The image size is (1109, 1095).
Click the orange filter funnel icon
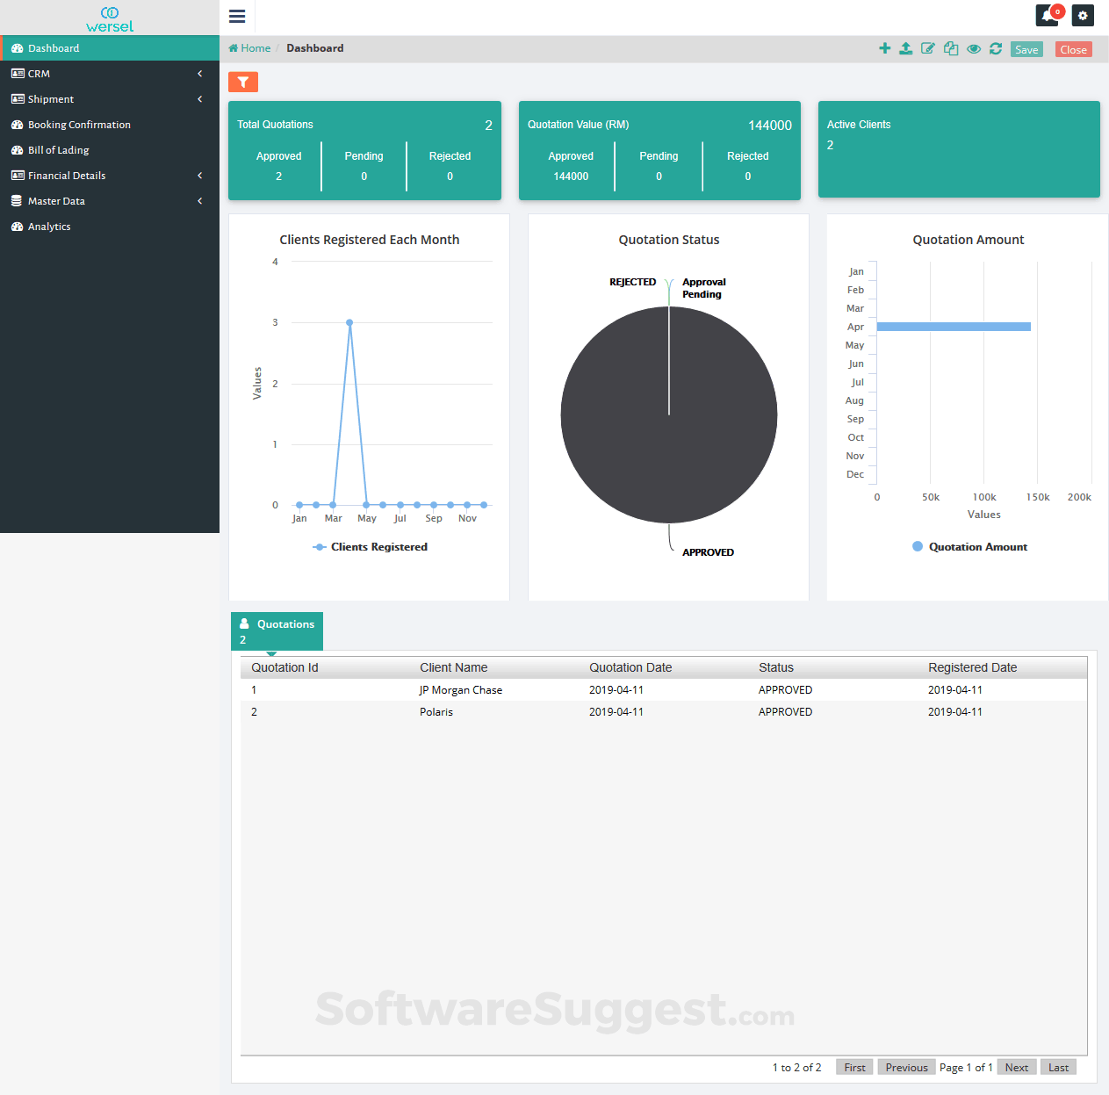click(x=243, y=82)
